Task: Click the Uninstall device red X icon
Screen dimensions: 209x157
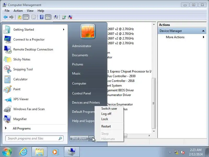Action: tap(70, 17)
